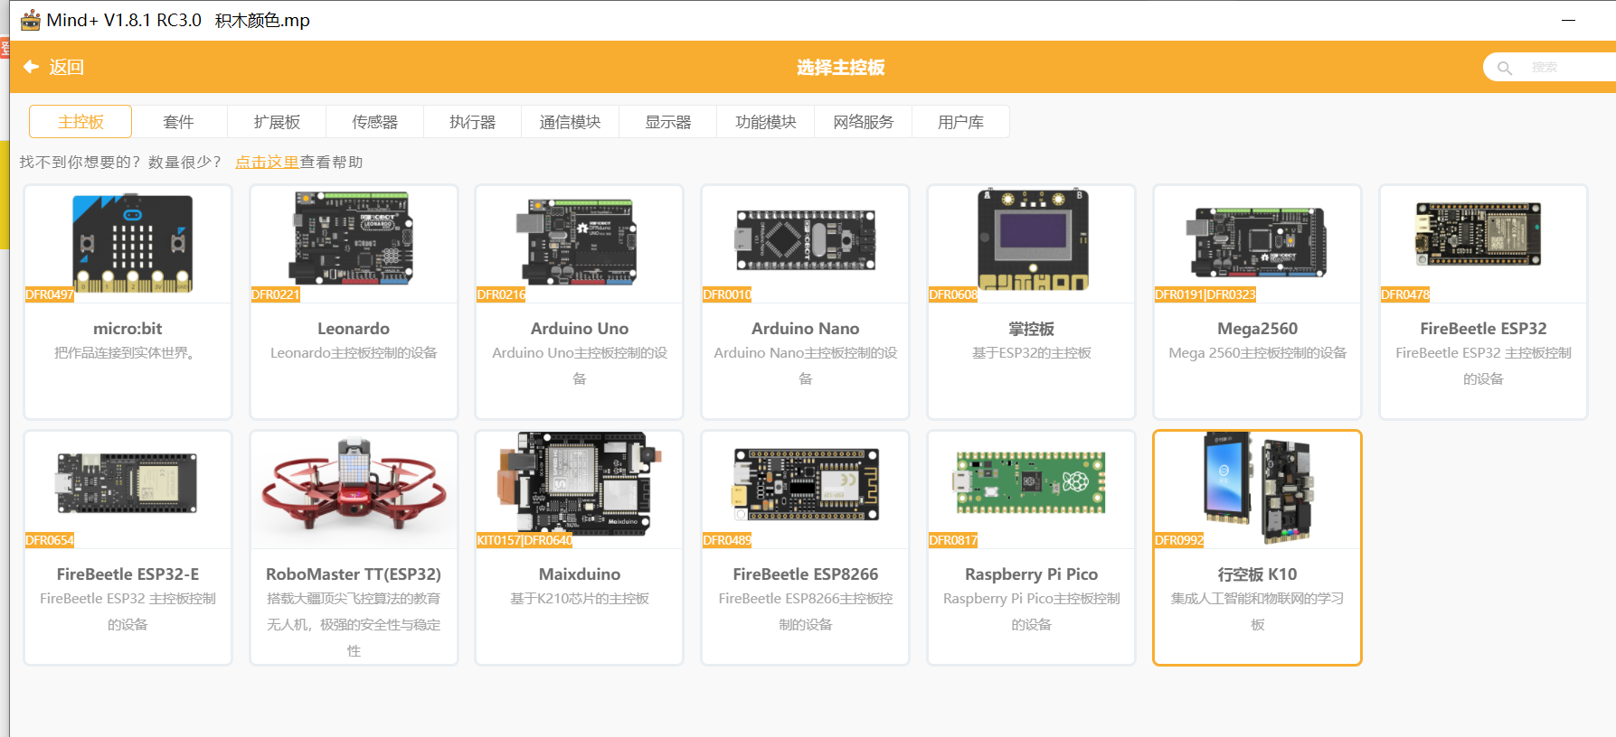Choose the 掌控板 board image
Image resolution: width=1616 pixels, height=737 pixels.
coord(1032,240)
